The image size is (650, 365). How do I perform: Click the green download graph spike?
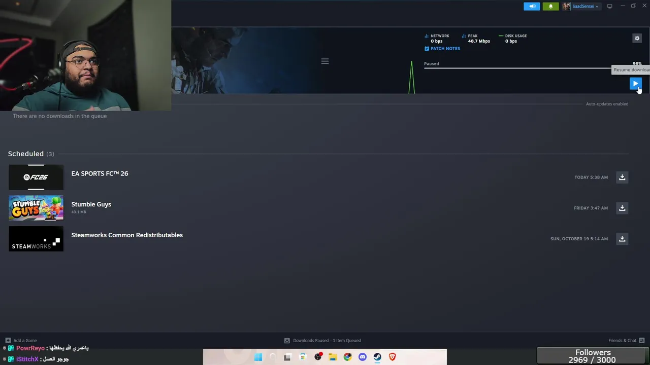click(412, 77)
